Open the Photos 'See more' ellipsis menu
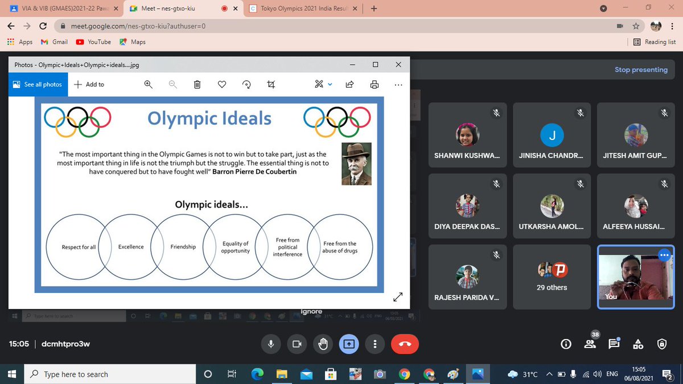The image size is (683, 384). (398, 84)
